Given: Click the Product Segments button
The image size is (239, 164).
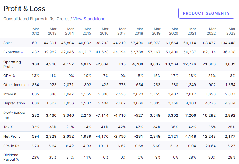Looking at the screenshot, I should coord(206,13).
